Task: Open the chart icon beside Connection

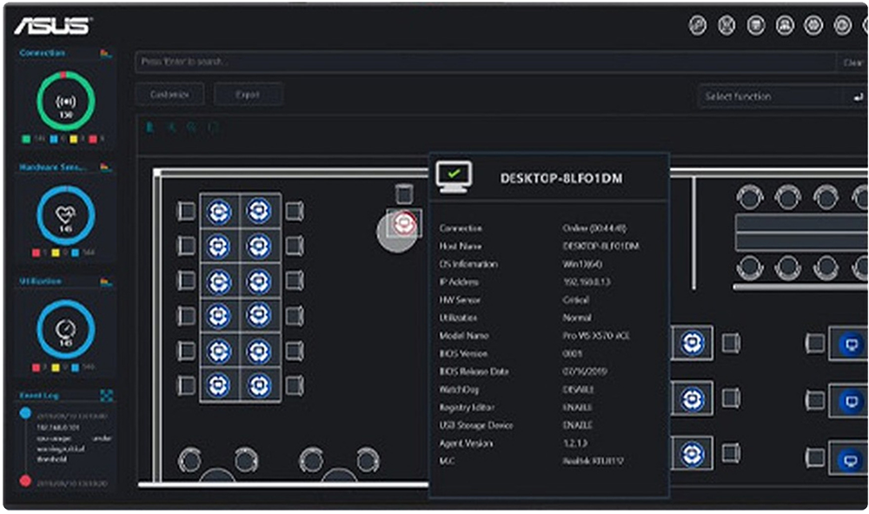Action: tap(105, 53)
